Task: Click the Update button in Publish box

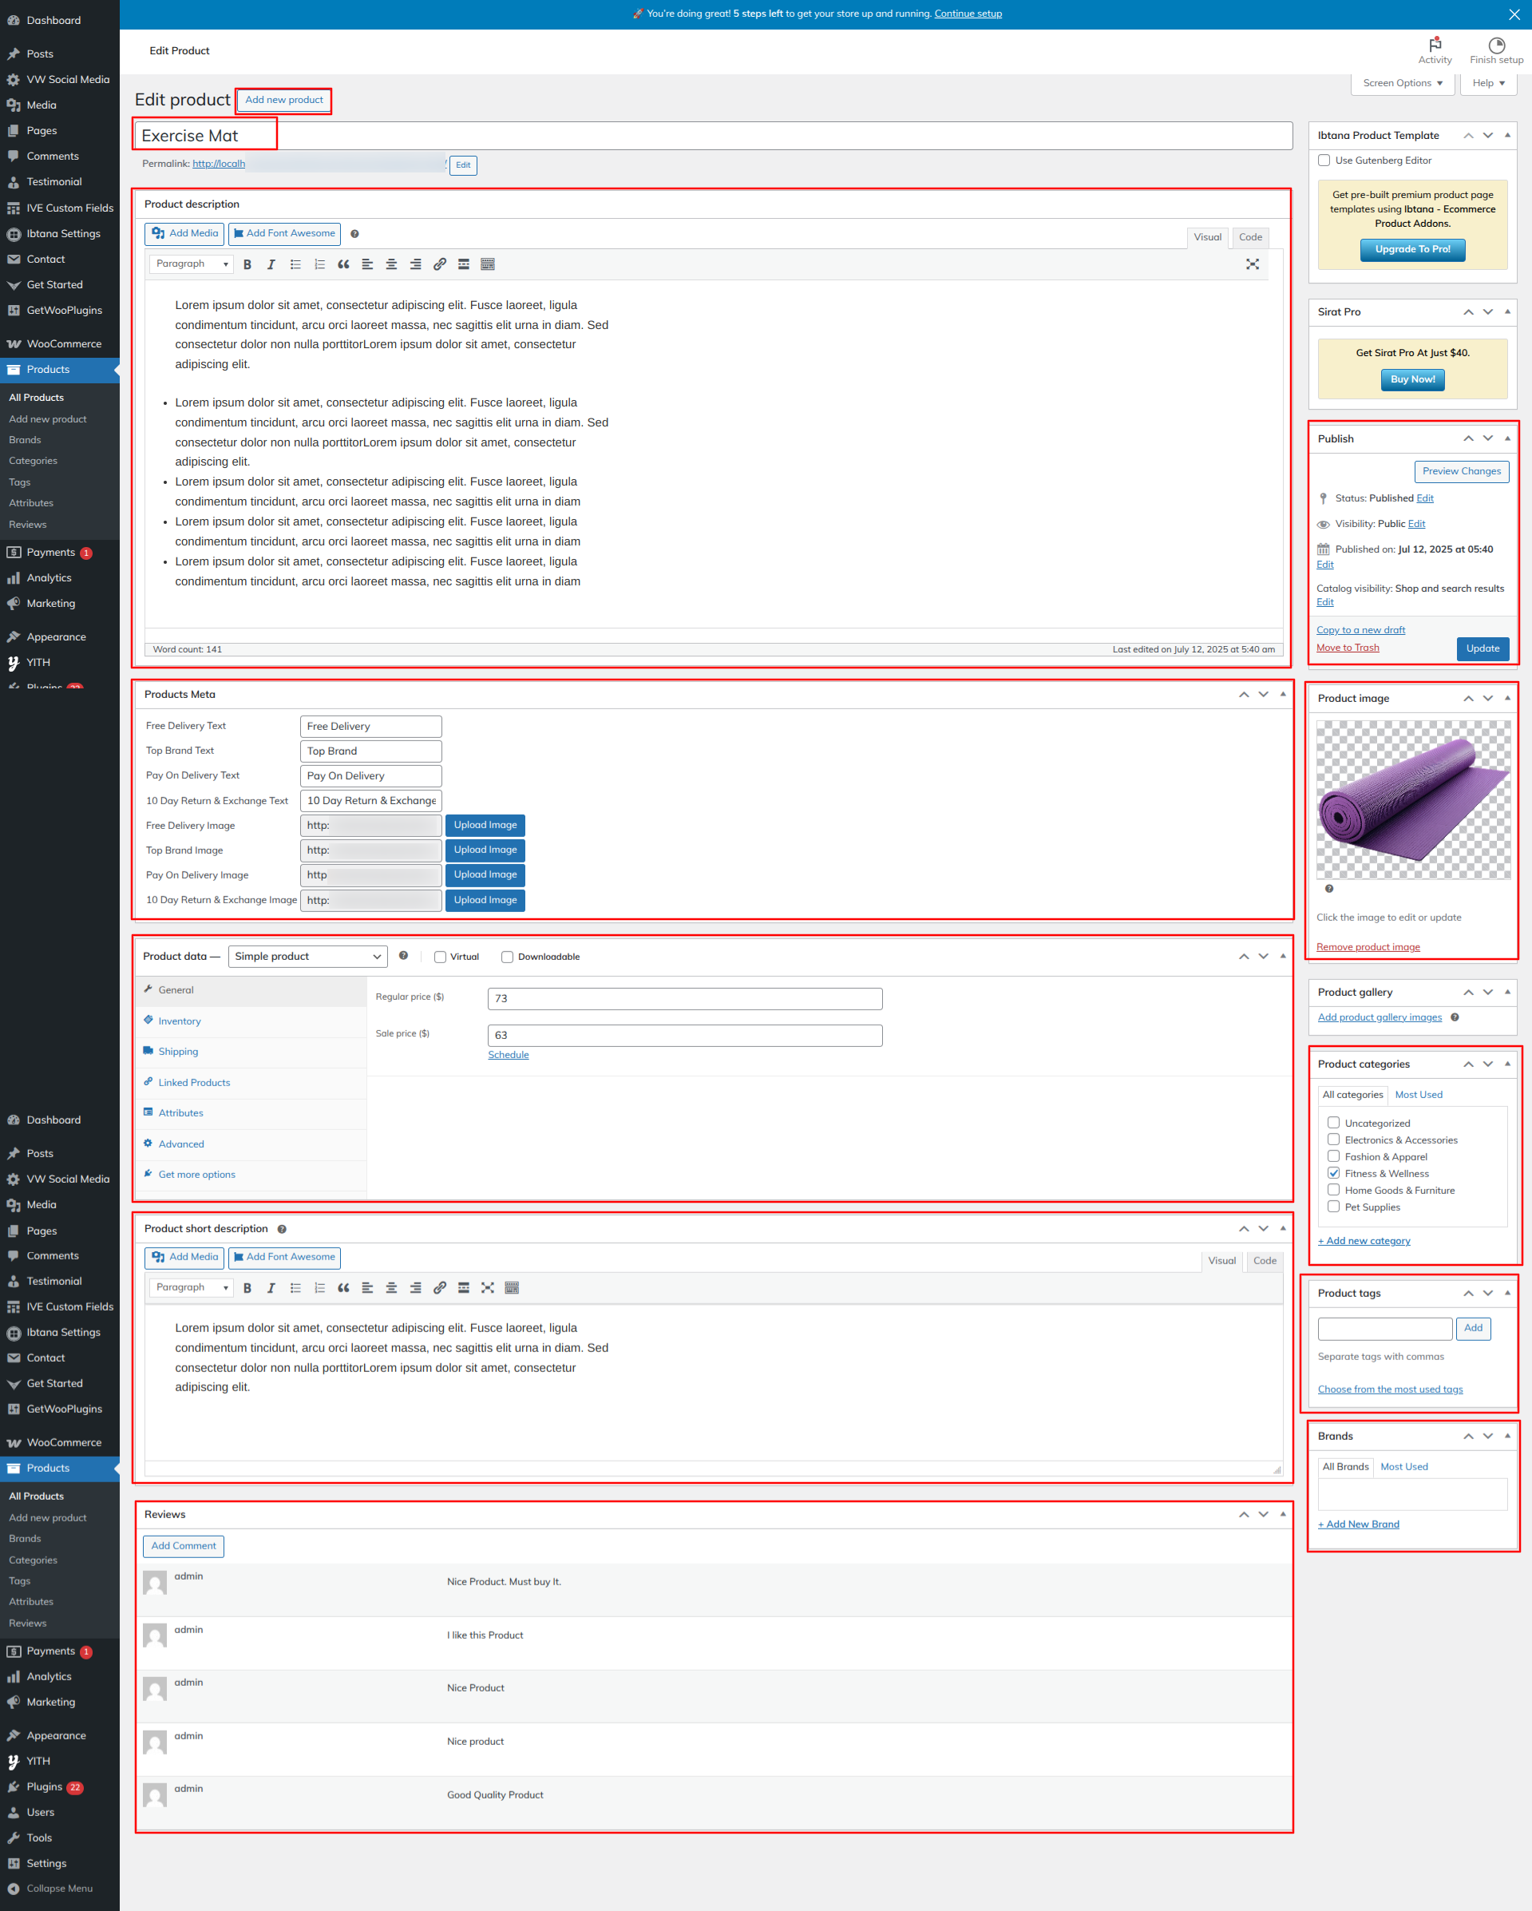Action: click(1483, 648)
